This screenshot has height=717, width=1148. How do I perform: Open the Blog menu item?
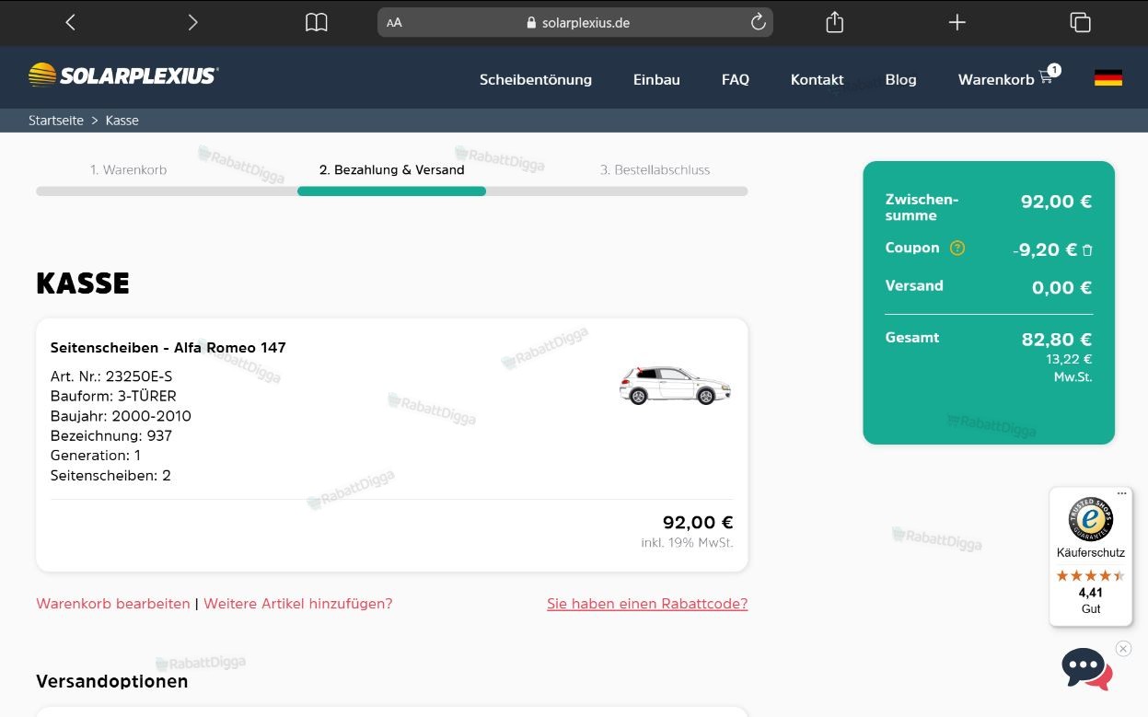(900, 79)
